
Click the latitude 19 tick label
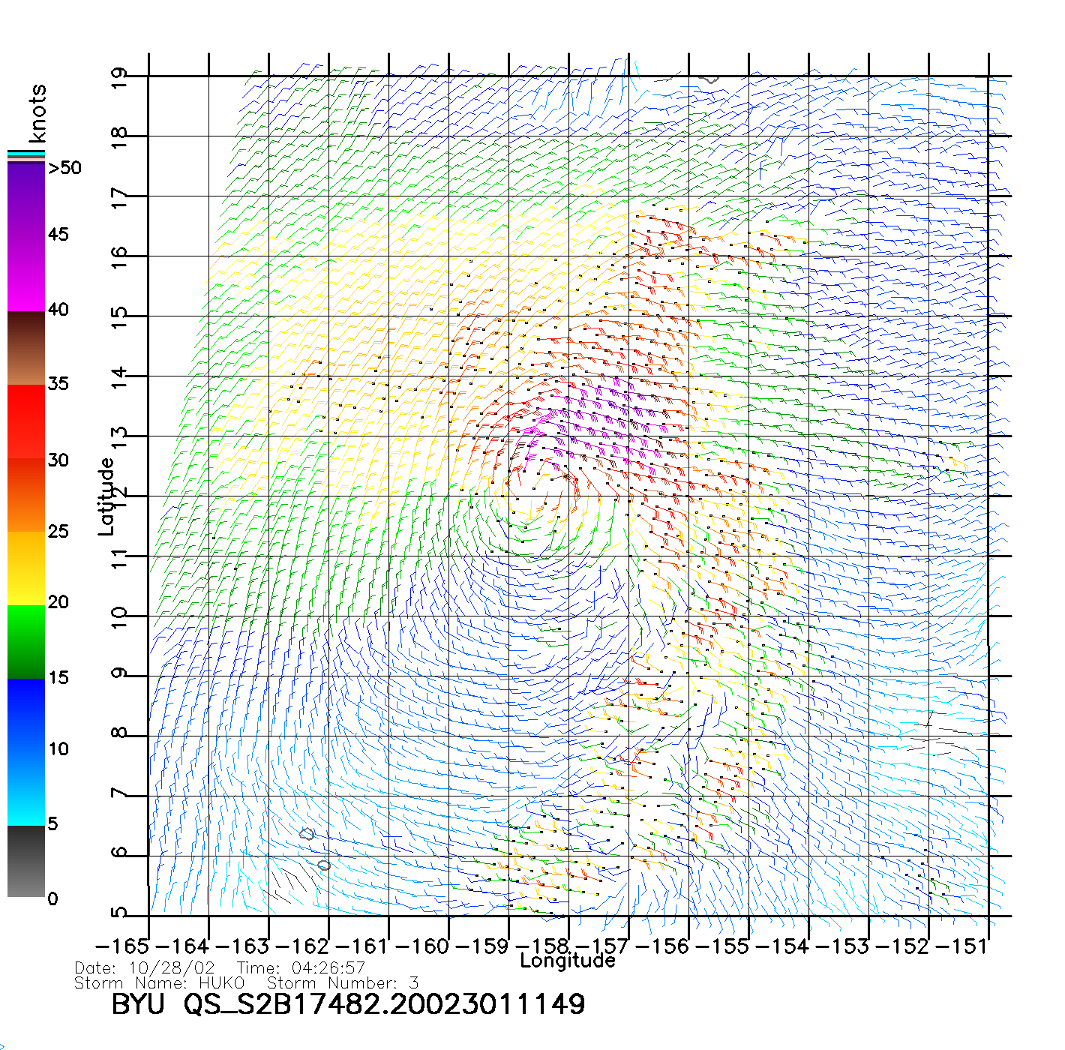118,78
